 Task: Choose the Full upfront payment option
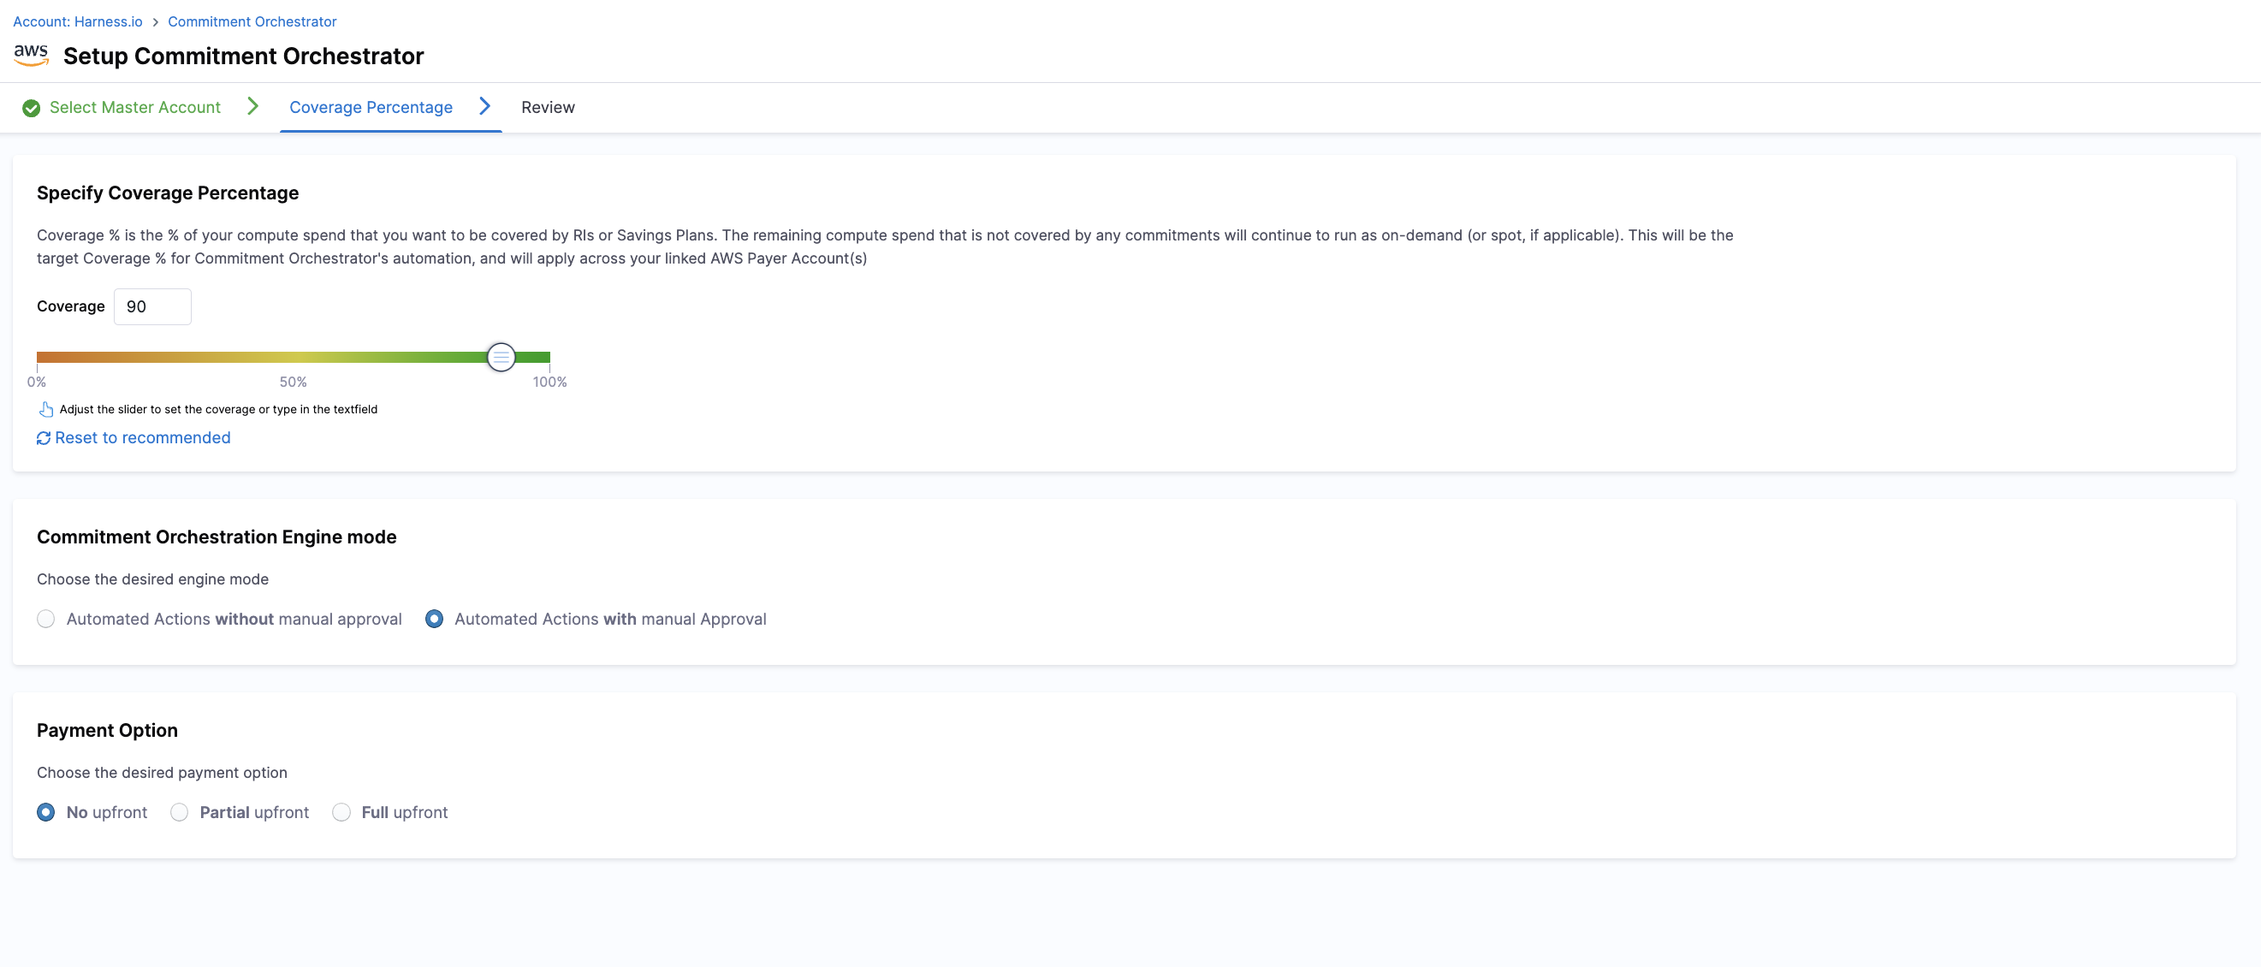click(x=341, y=812)
